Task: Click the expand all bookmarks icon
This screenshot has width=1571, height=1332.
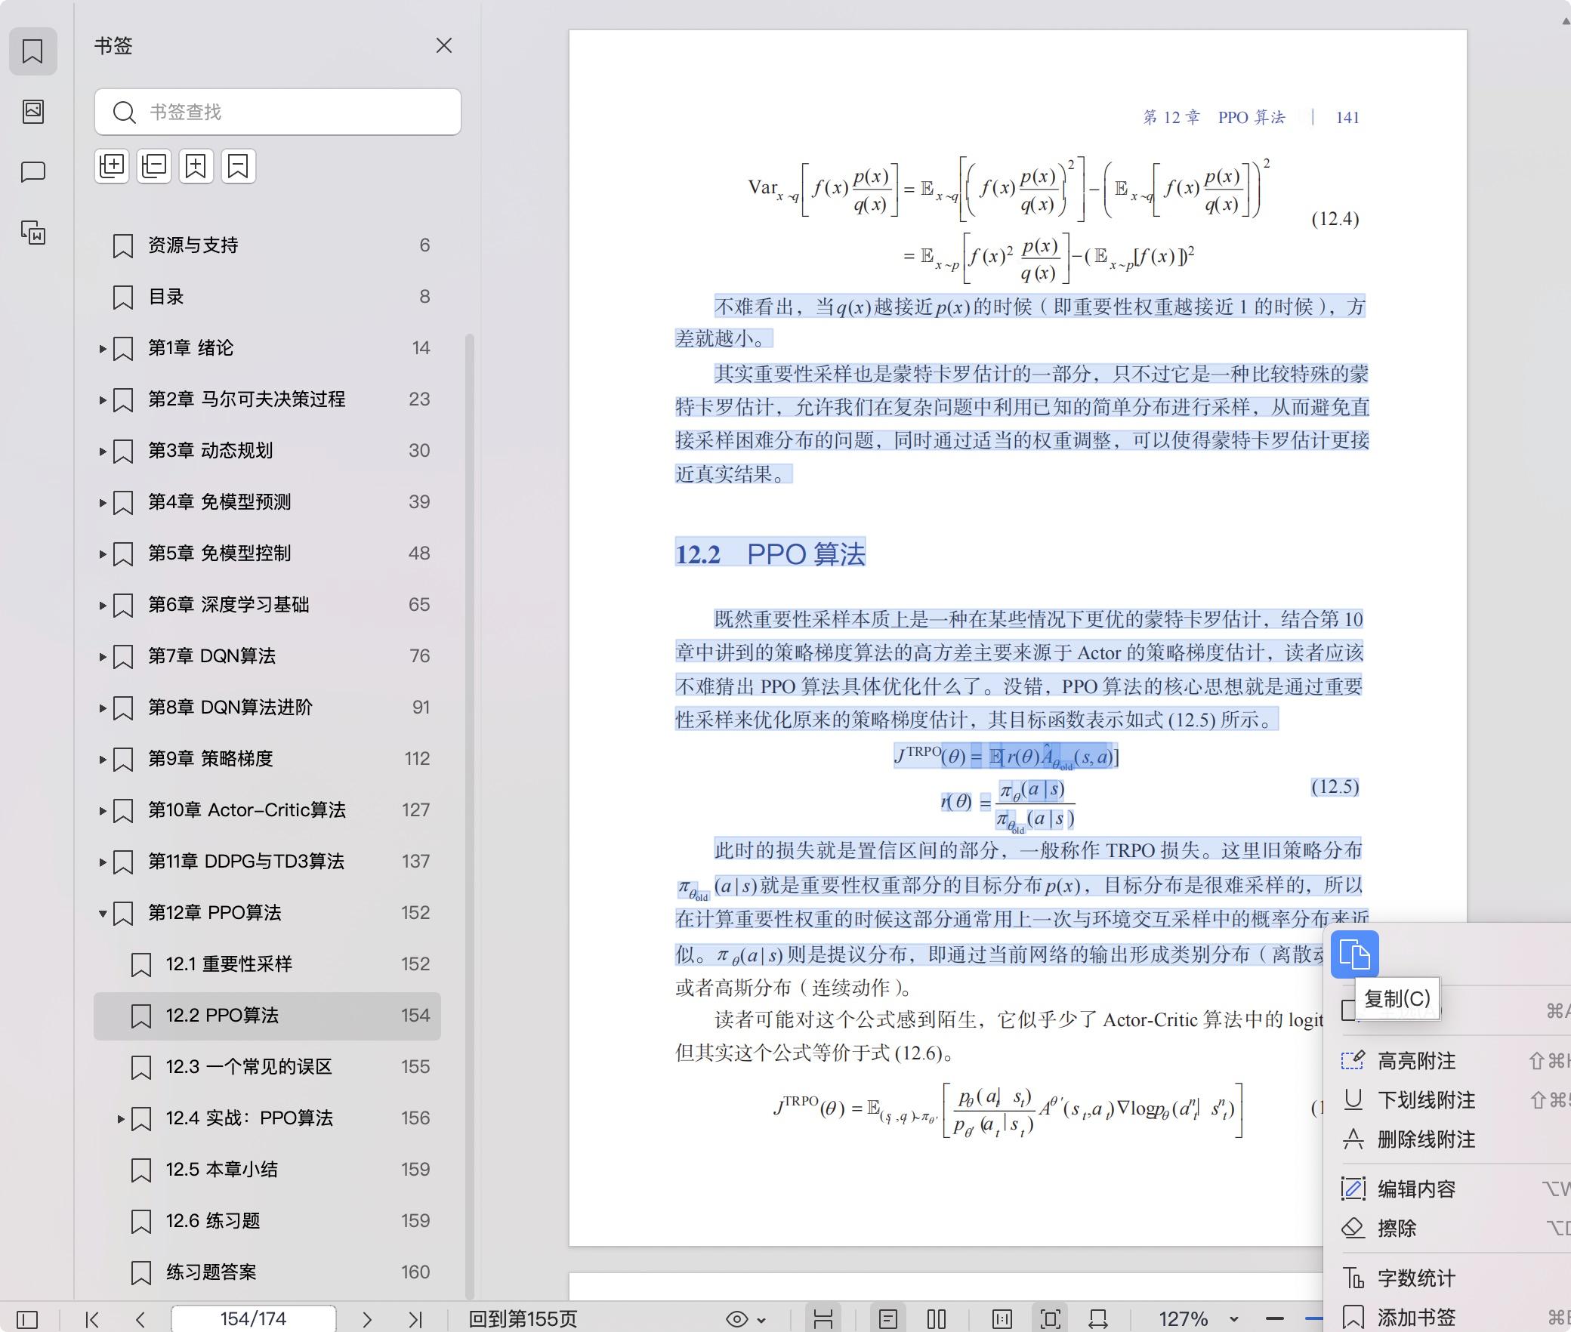Action: pyautogui.click(x=112, y=166)
